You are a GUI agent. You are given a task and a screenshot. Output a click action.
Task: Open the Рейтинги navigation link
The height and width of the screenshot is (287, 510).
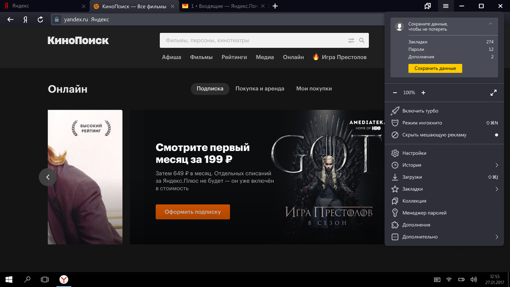click(234, 57)
